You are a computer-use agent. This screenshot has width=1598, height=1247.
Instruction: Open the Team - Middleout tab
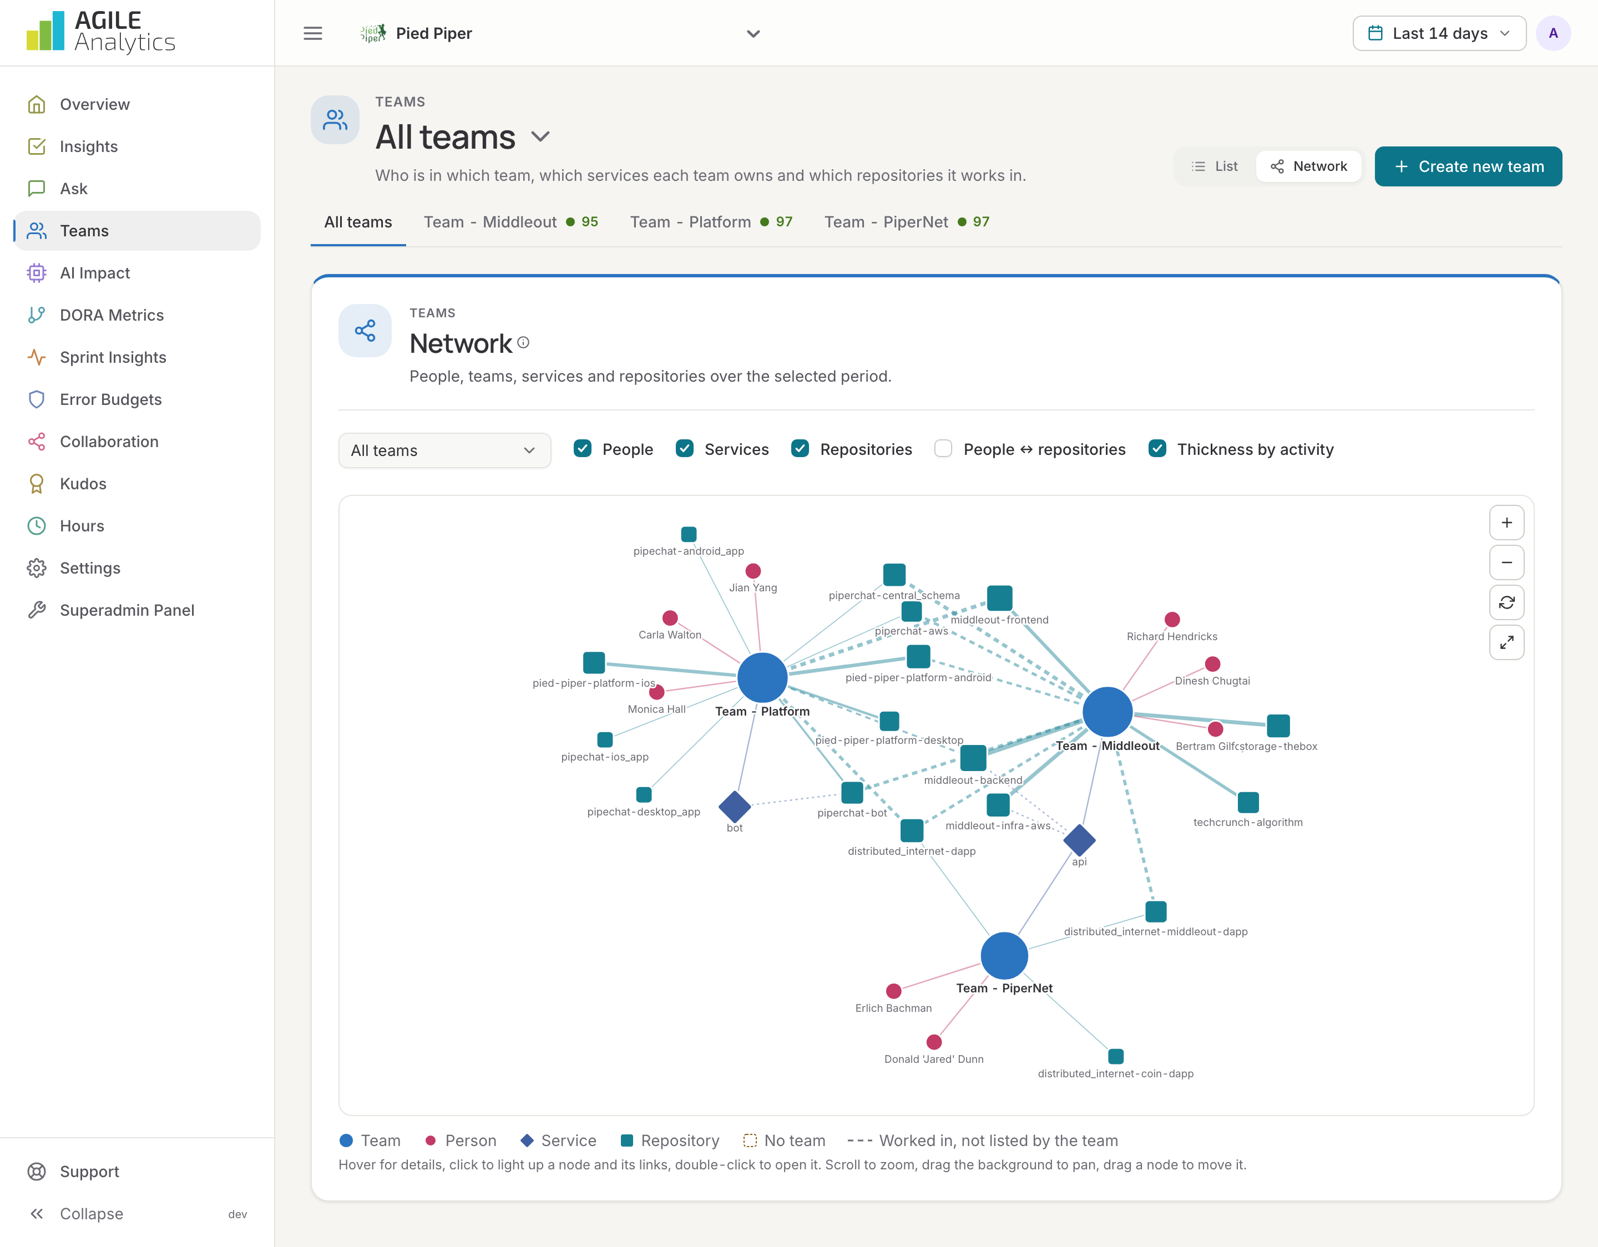(510, 221)
